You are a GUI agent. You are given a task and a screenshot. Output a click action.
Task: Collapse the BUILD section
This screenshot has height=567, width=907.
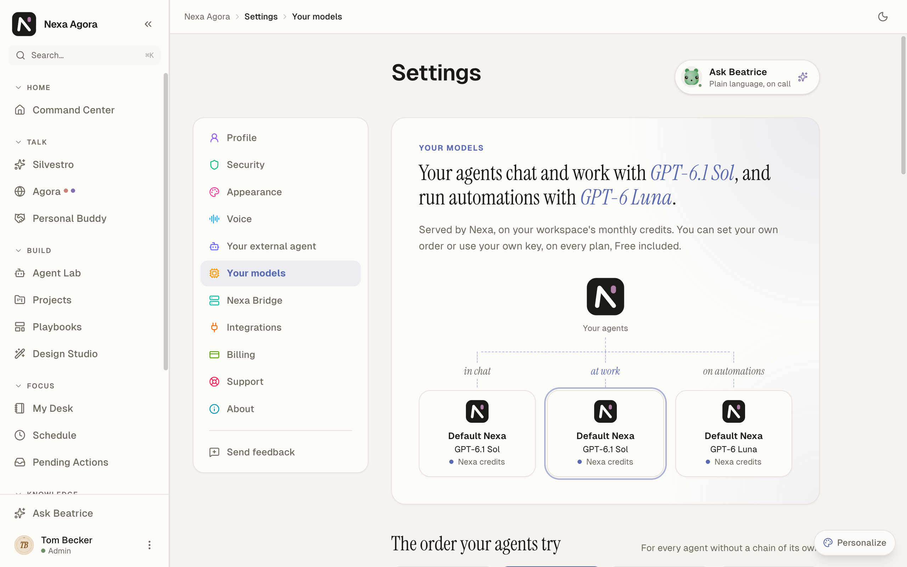pos(33,251)
